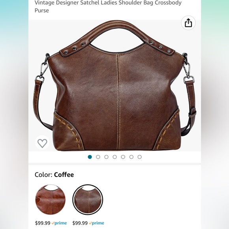
Task: Tap the product title Vintage Designer Satchel
Action: (x=108, y=6)
